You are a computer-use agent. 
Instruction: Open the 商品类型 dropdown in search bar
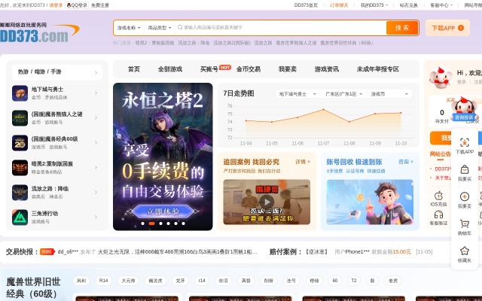click(x=160, y=28)
